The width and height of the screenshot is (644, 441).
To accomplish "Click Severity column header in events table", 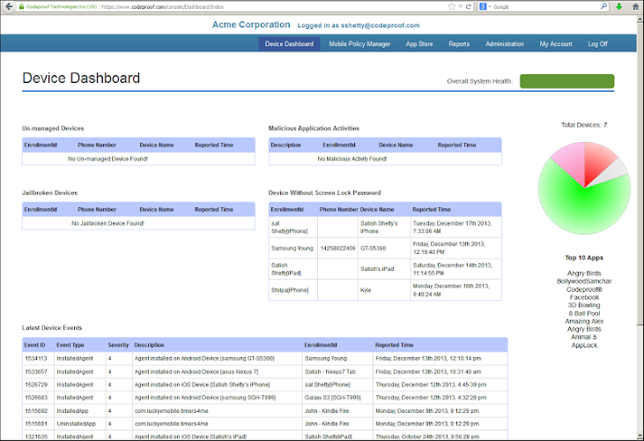I will (118, 345).
